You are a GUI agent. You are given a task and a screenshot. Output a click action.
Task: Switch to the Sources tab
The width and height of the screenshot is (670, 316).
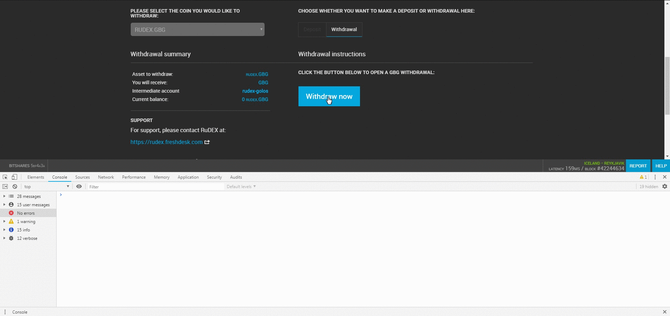point(82,177)
